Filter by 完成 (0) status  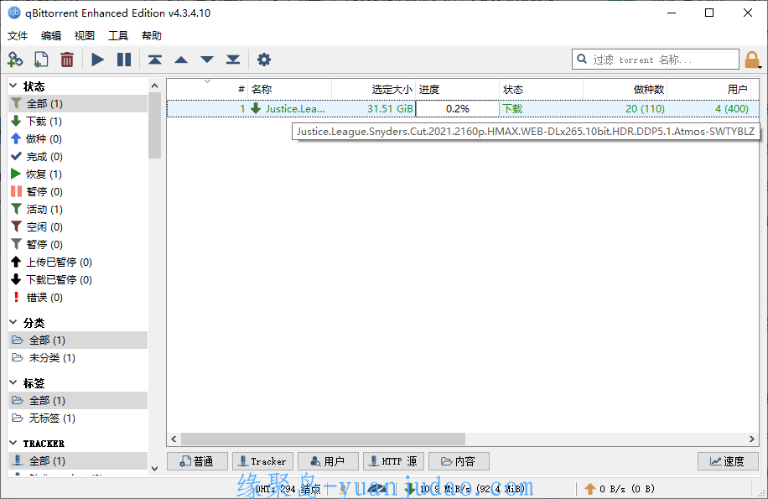78,156
